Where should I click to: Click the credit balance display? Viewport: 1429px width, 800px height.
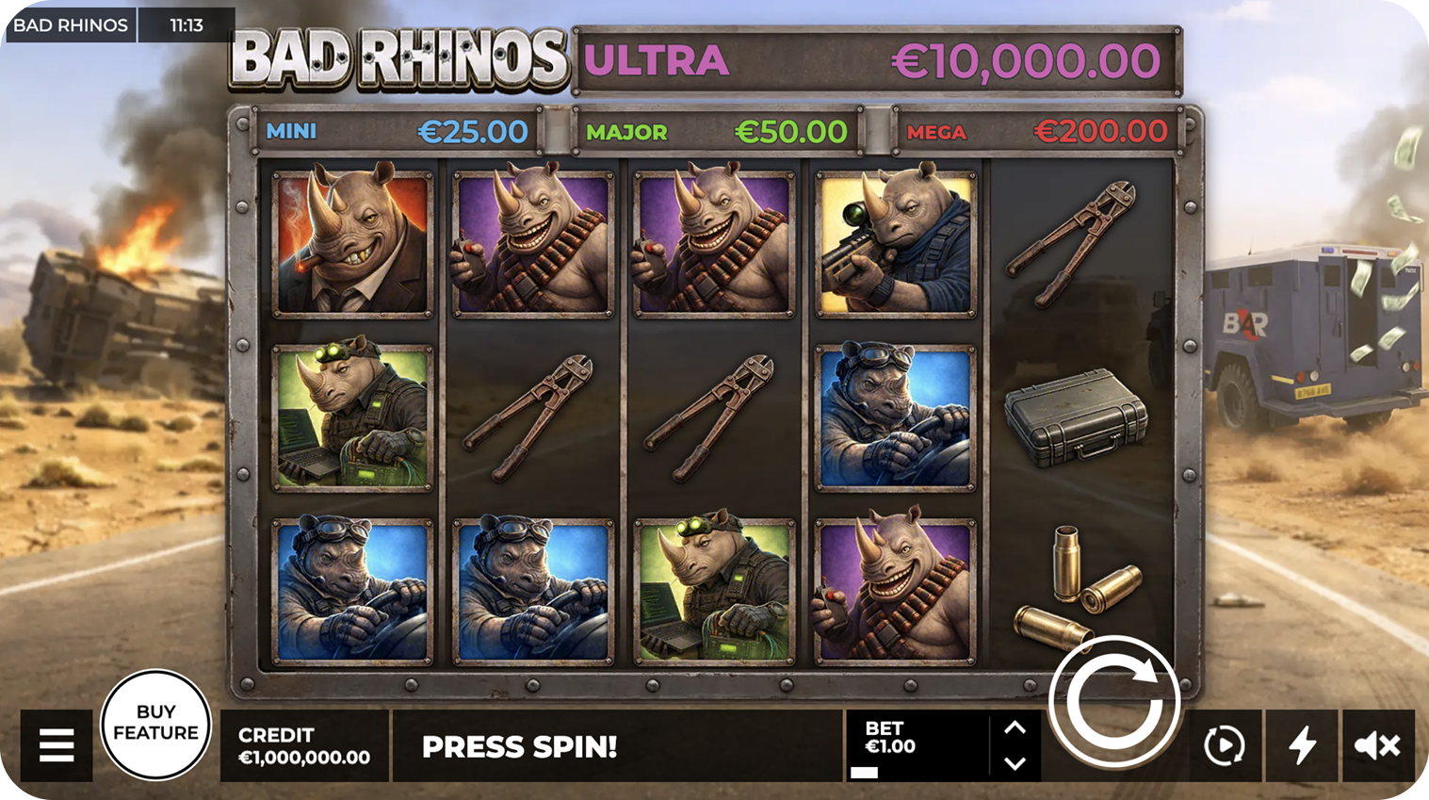click(304, 745)
